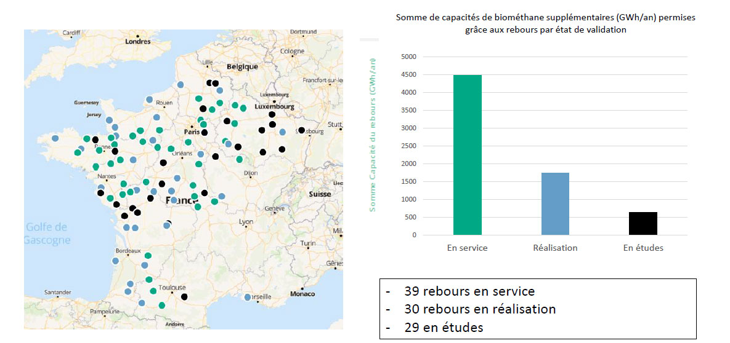Click the black marker directly below the Luxembourg label
Screen dimensions: 730x343
tap(272, 115)
